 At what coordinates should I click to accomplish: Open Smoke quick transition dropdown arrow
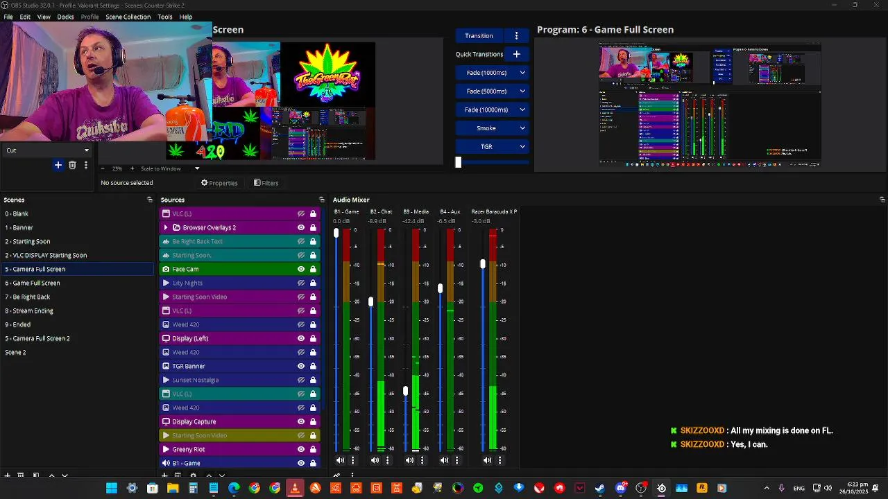[x=522, y=128]
